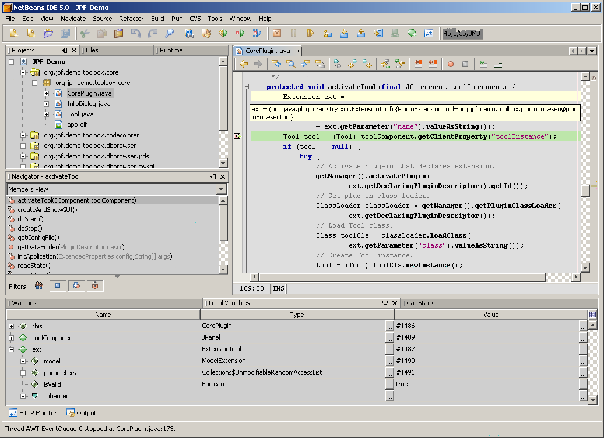Click the Step Out debugger icon
The image size is (604, 438).
pyautogui.click(x=361, y=33)
